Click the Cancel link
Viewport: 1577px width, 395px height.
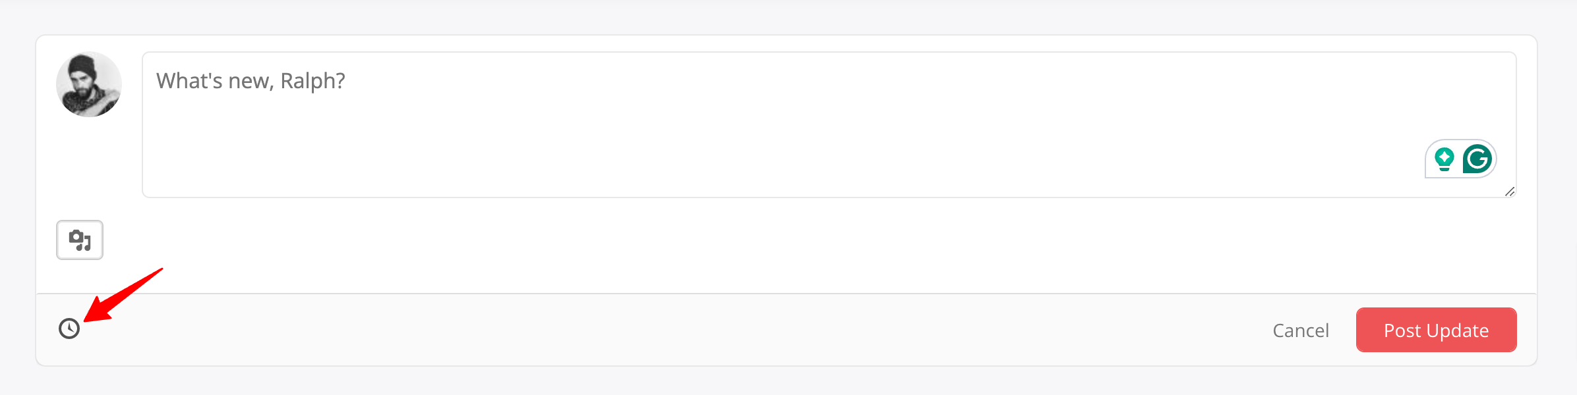(x=1300, y=330)
